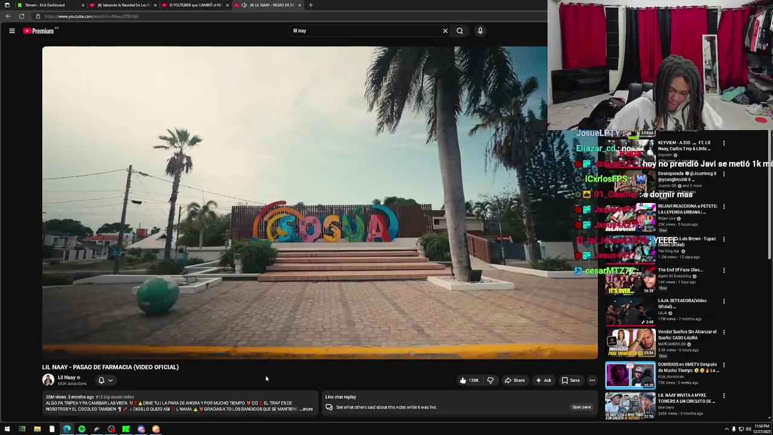Focus the browser address bar URL
The width and height of the screenshot is (773, 435).
coord(91,16)
